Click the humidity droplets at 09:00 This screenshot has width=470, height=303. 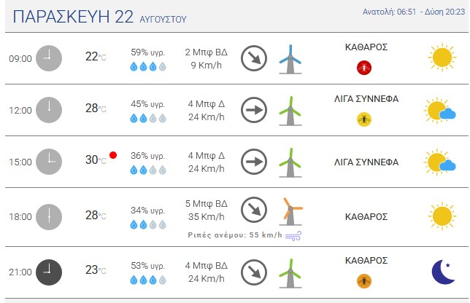pyautogui.click(x=148, y=66)
